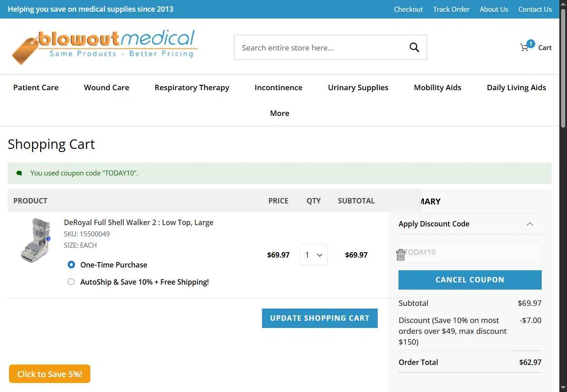Click the Order Total amount $62.97
Viewport: 567px width, 392px height.
[530, 362]
